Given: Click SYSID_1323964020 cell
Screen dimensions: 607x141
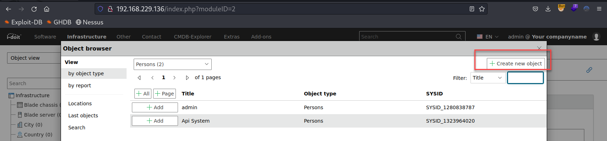Looking at the screenshot, I should tap(450, 121).
